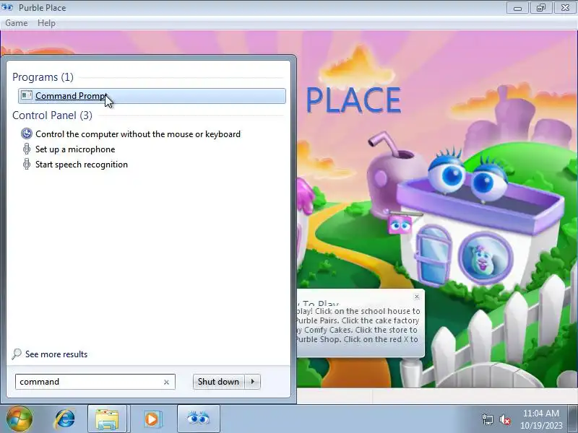578x433 pixels.
Task: Open 'Set up a microphone'
Action: 75,149
